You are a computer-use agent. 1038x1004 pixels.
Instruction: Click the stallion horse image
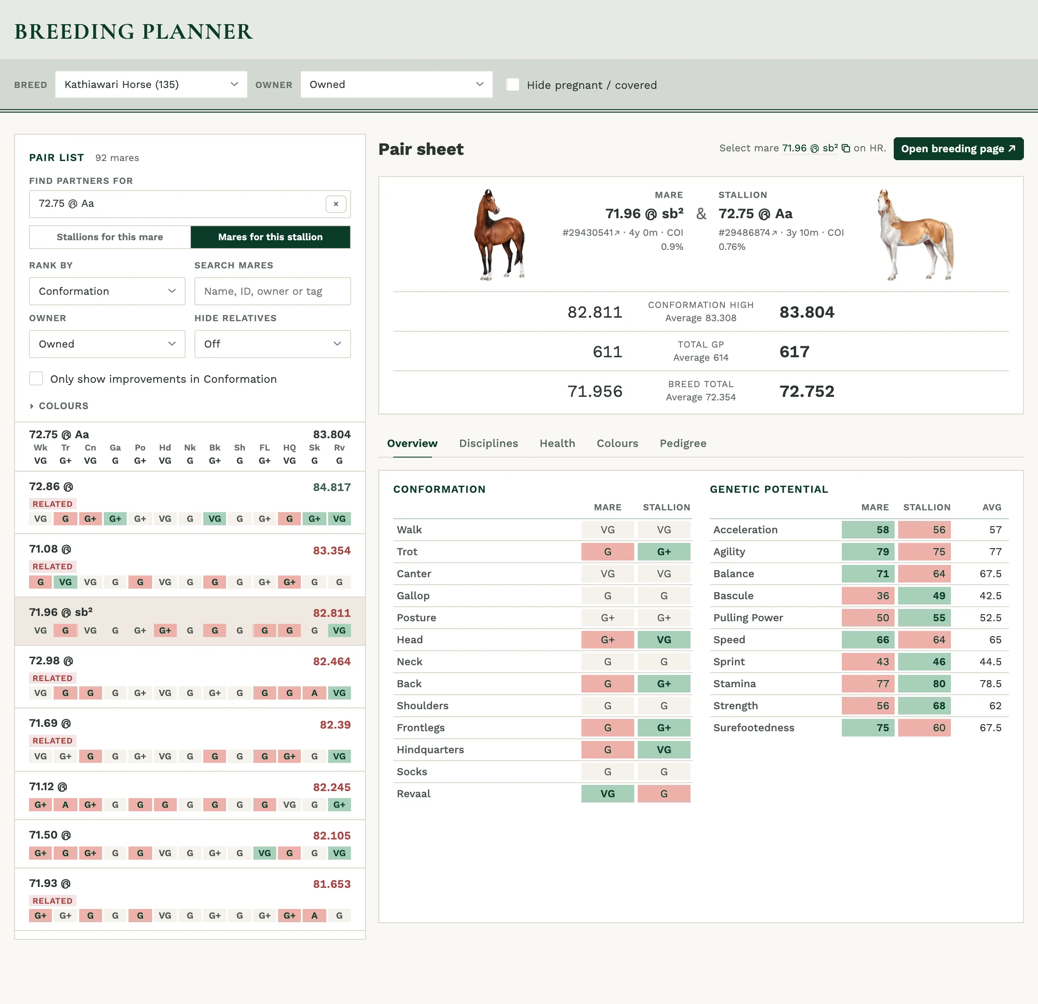tap(917, 234)
